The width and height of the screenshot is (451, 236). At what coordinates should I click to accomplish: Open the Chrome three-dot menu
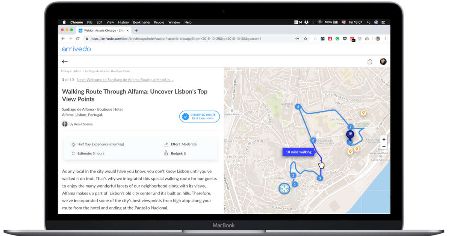pyautogui.click(x=385, y=39)
